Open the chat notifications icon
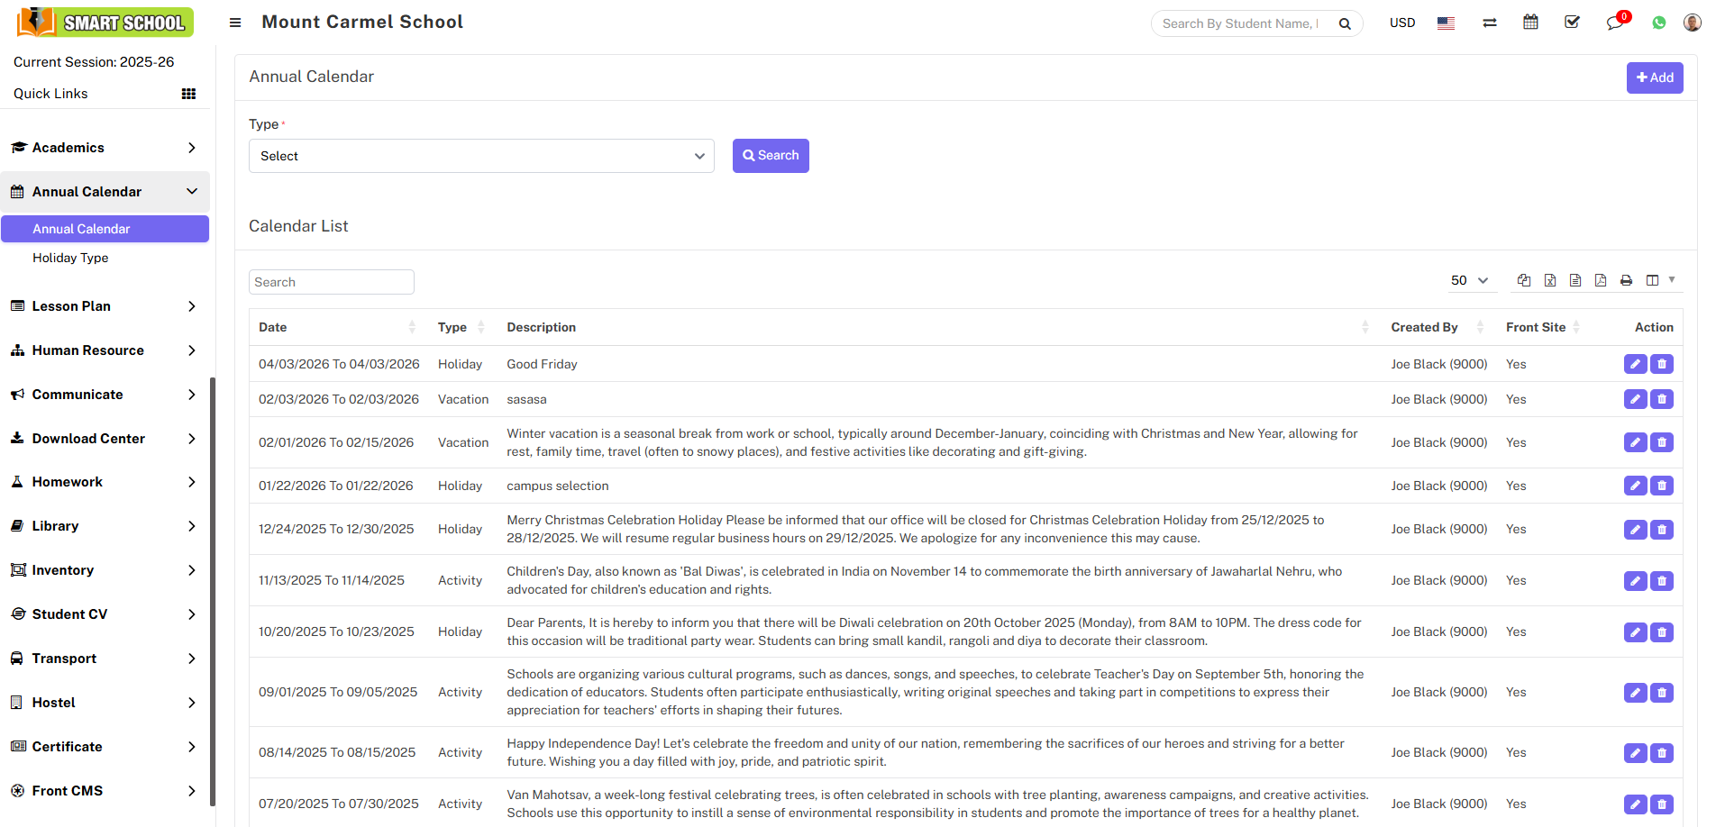 coord(1614,23)
